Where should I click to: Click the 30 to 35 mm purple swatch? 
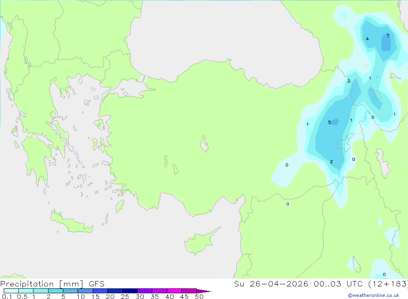pos(144,291)
